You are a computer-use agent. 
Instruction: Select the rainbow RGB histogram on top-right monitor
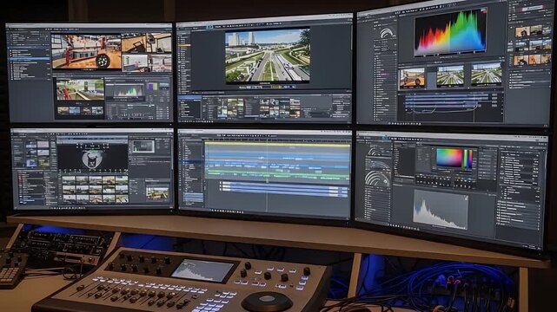pyautogui.click(x=450, y=31)
